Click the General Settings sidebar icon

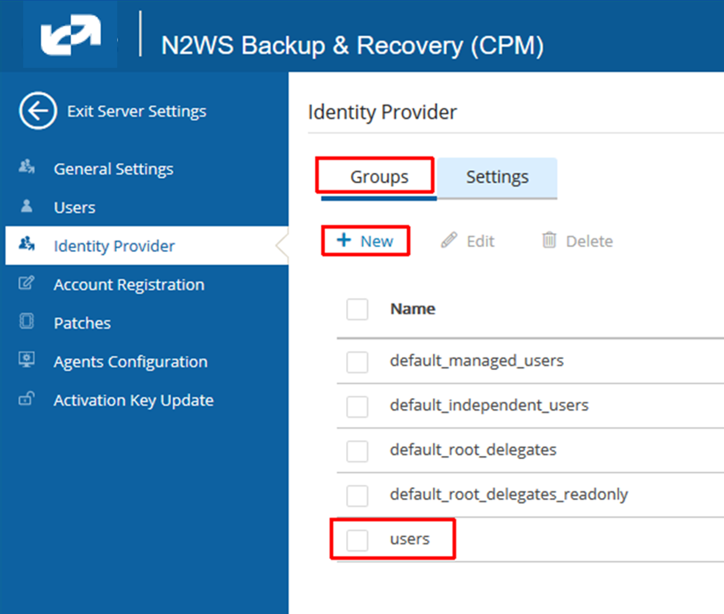(x=27, y=167)
